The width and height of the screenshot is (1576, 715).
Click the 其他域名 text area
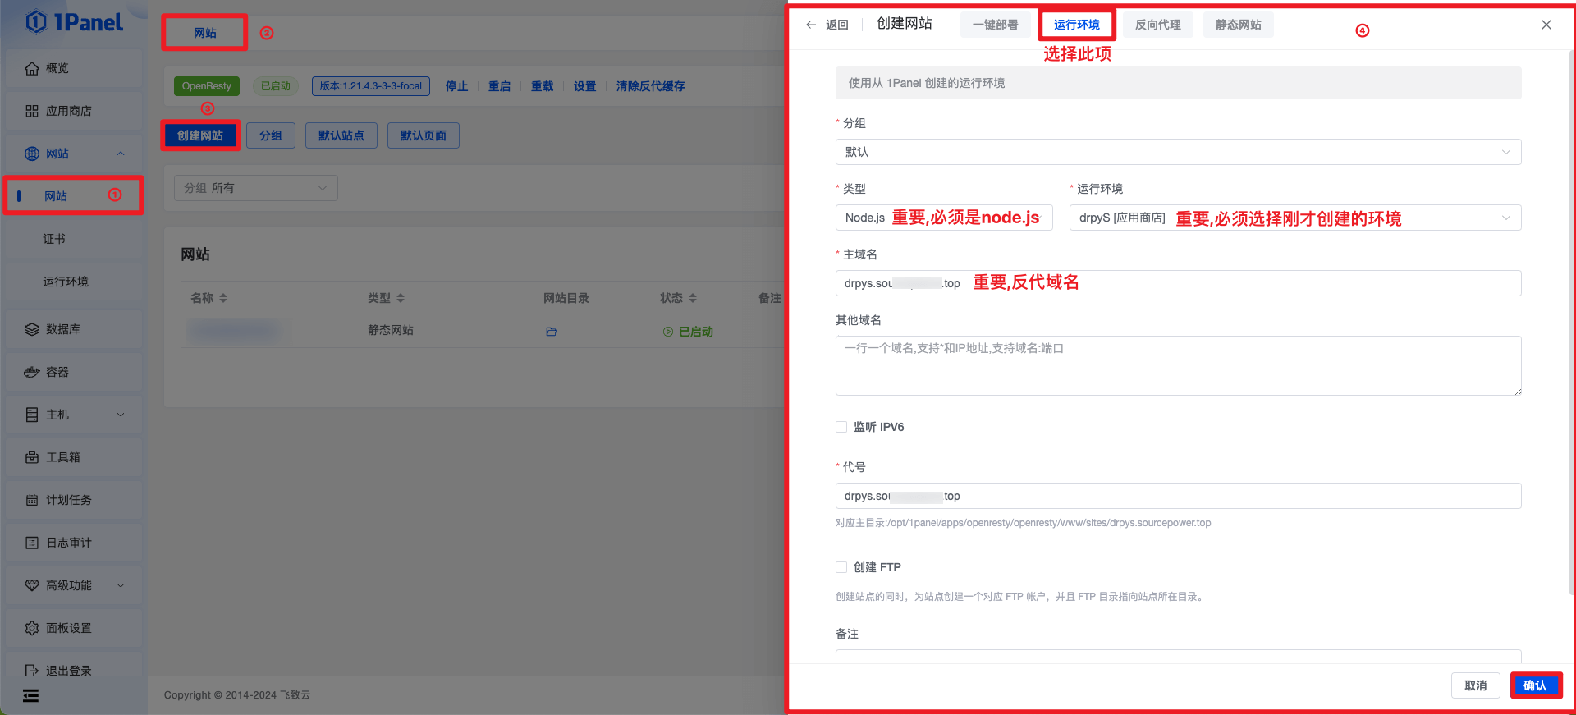click(1177, 365)
